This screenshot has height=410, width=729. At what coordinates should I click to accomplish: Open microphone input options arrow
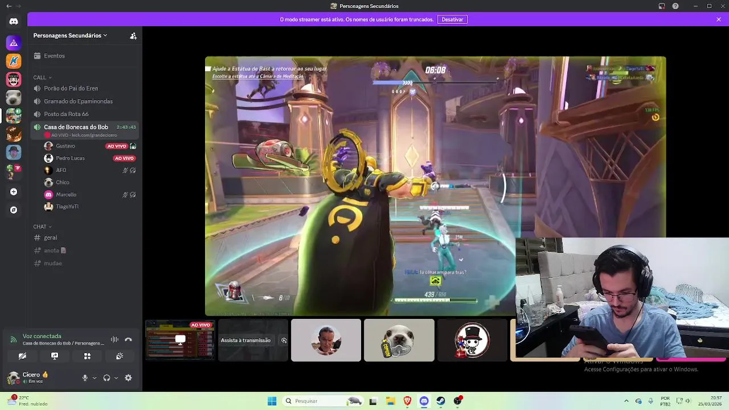pyautogui.click(x=95, y=378)
